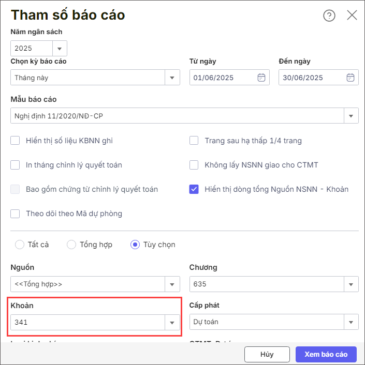Image resolution: width=365 pixels, height=365 pixels.
Task: Uncheck Hiển thị dòng tổng Nguồn NSNN - Khoản
Action: [194, 189]
